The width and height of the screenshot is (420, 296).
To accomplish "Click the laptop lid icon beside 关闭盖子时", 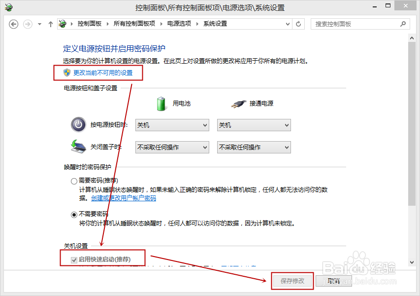I will pyautogui.click(x=78, y=147).
